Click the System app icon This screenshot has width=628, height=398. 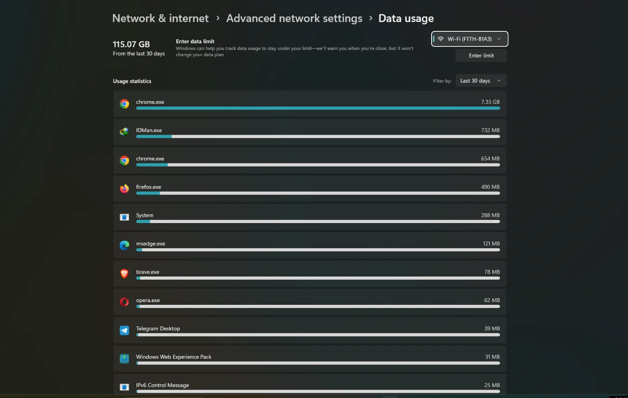[125, 217]
